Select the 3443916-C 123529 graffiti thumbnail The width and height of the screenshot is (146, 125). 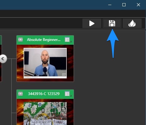click(x=45, y=113)
